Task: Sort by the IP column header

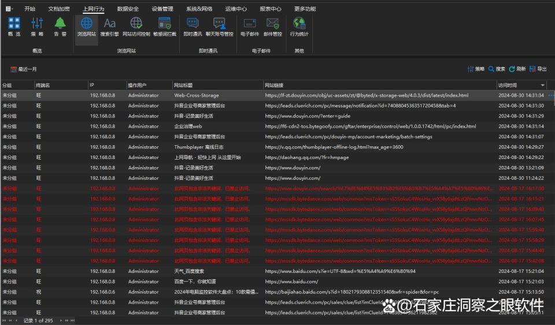Action: point(108,86)
